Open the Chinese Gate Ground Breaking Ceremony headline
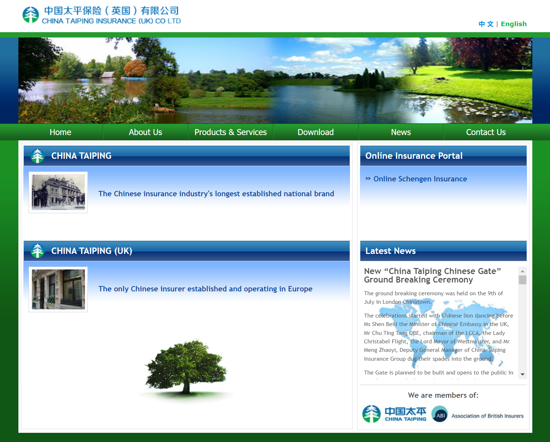This screenshot has height=442, width=550. point(432,275)
